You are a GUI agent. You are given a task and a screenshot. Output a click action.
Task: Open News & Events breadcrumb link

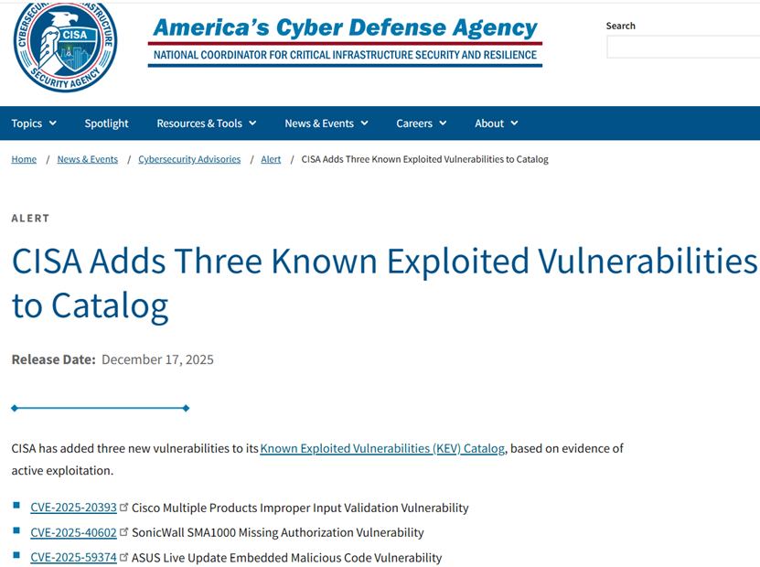[87, 159]
